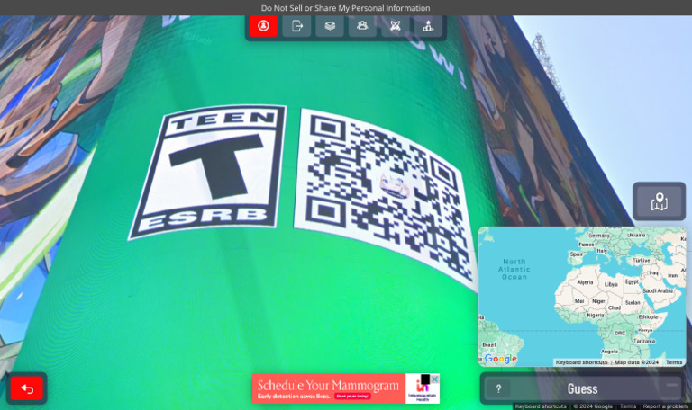Screen dimensions: 692x410
Task: Click the red back arrow button
Action: tap(26, 388)
